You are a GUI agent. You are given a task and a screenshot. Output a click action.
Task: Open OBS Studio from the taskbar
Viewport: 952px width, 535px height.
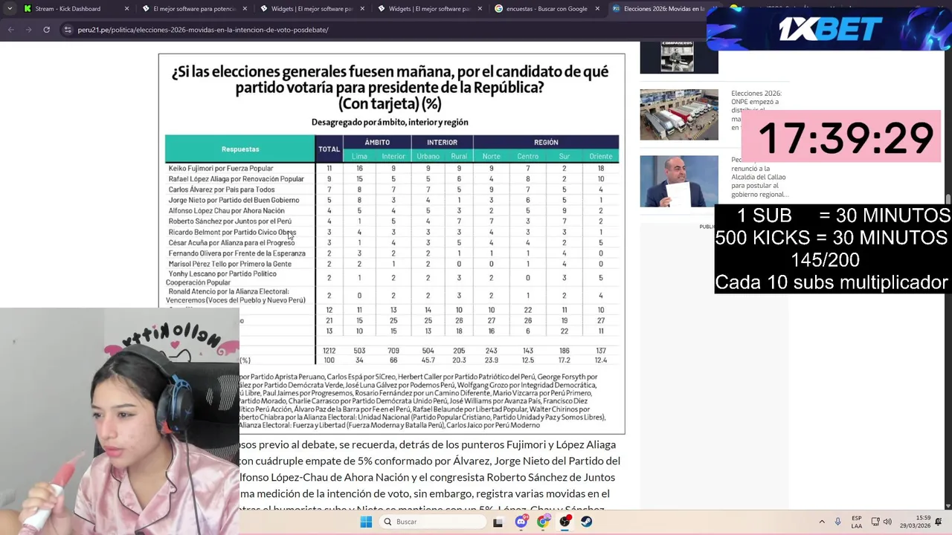point(565,522)
